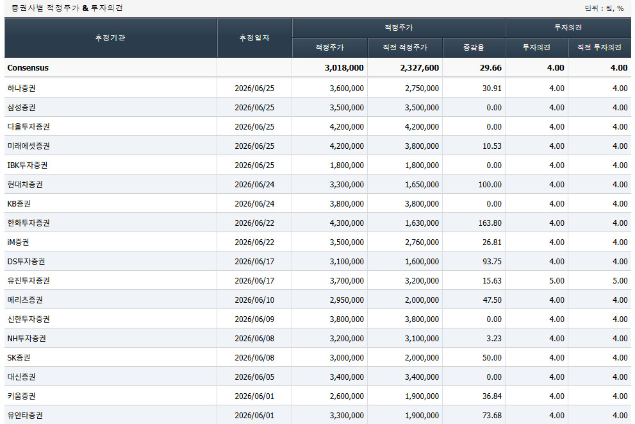Select KB증권 row name
This screenshot has height=424, width=635.
[19, 203]
